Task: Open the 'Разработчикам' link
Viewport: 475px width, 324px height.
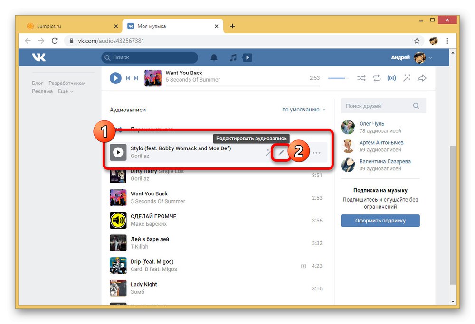Action: [67, 83]
